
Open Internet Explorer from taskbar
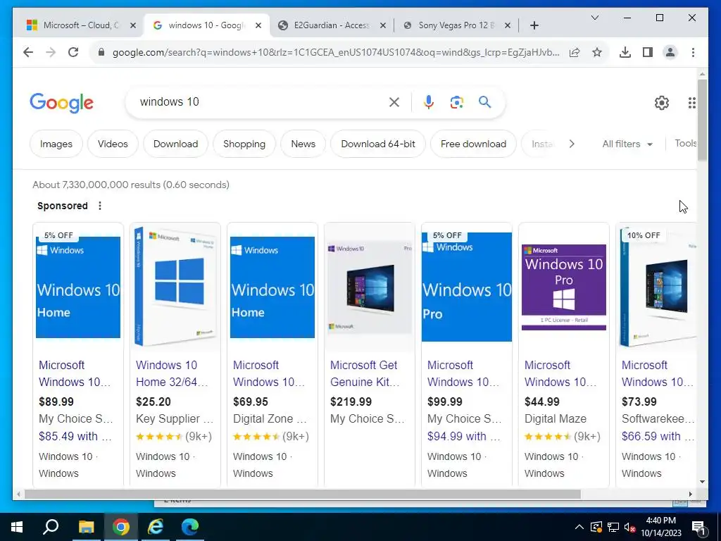pyautogui.click(x=156, y=527)
